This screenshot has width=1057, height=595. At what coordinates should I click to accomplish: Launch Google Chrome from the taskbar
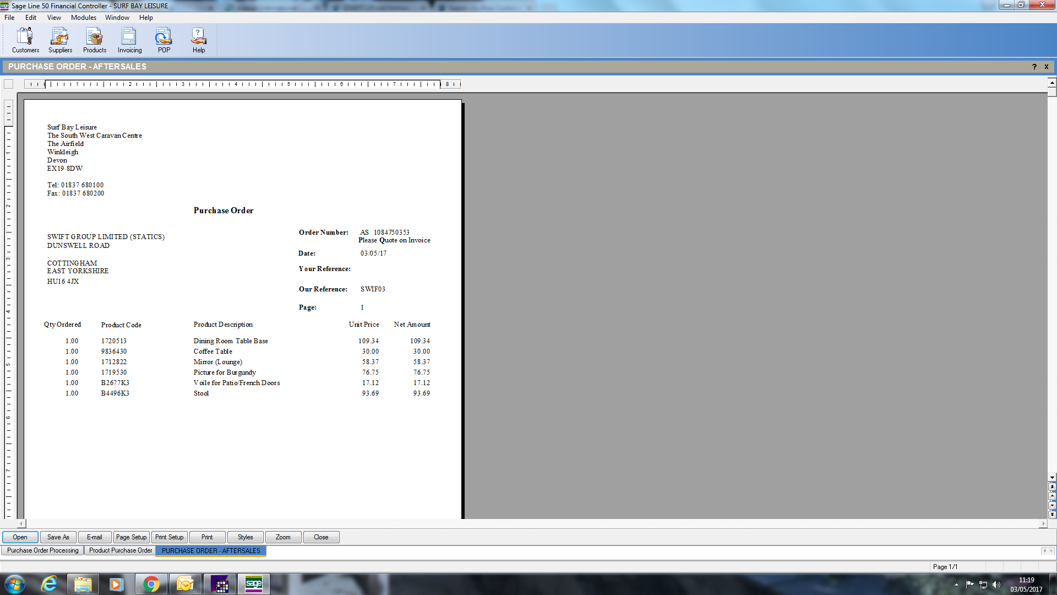(151, 584)
